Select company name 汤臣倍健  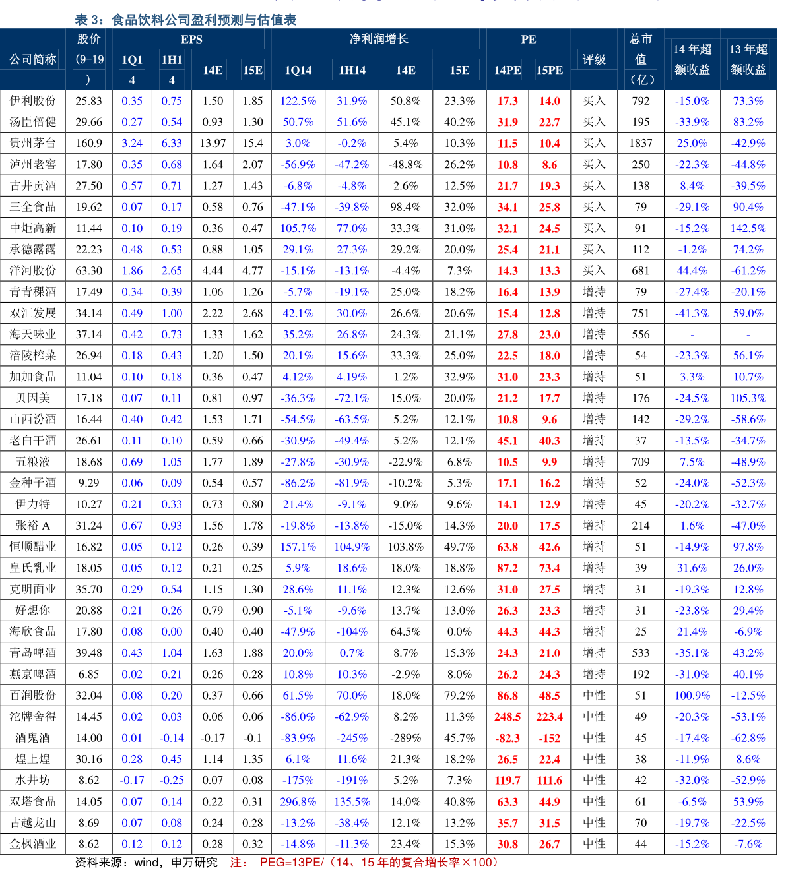(x=33, y=122)
